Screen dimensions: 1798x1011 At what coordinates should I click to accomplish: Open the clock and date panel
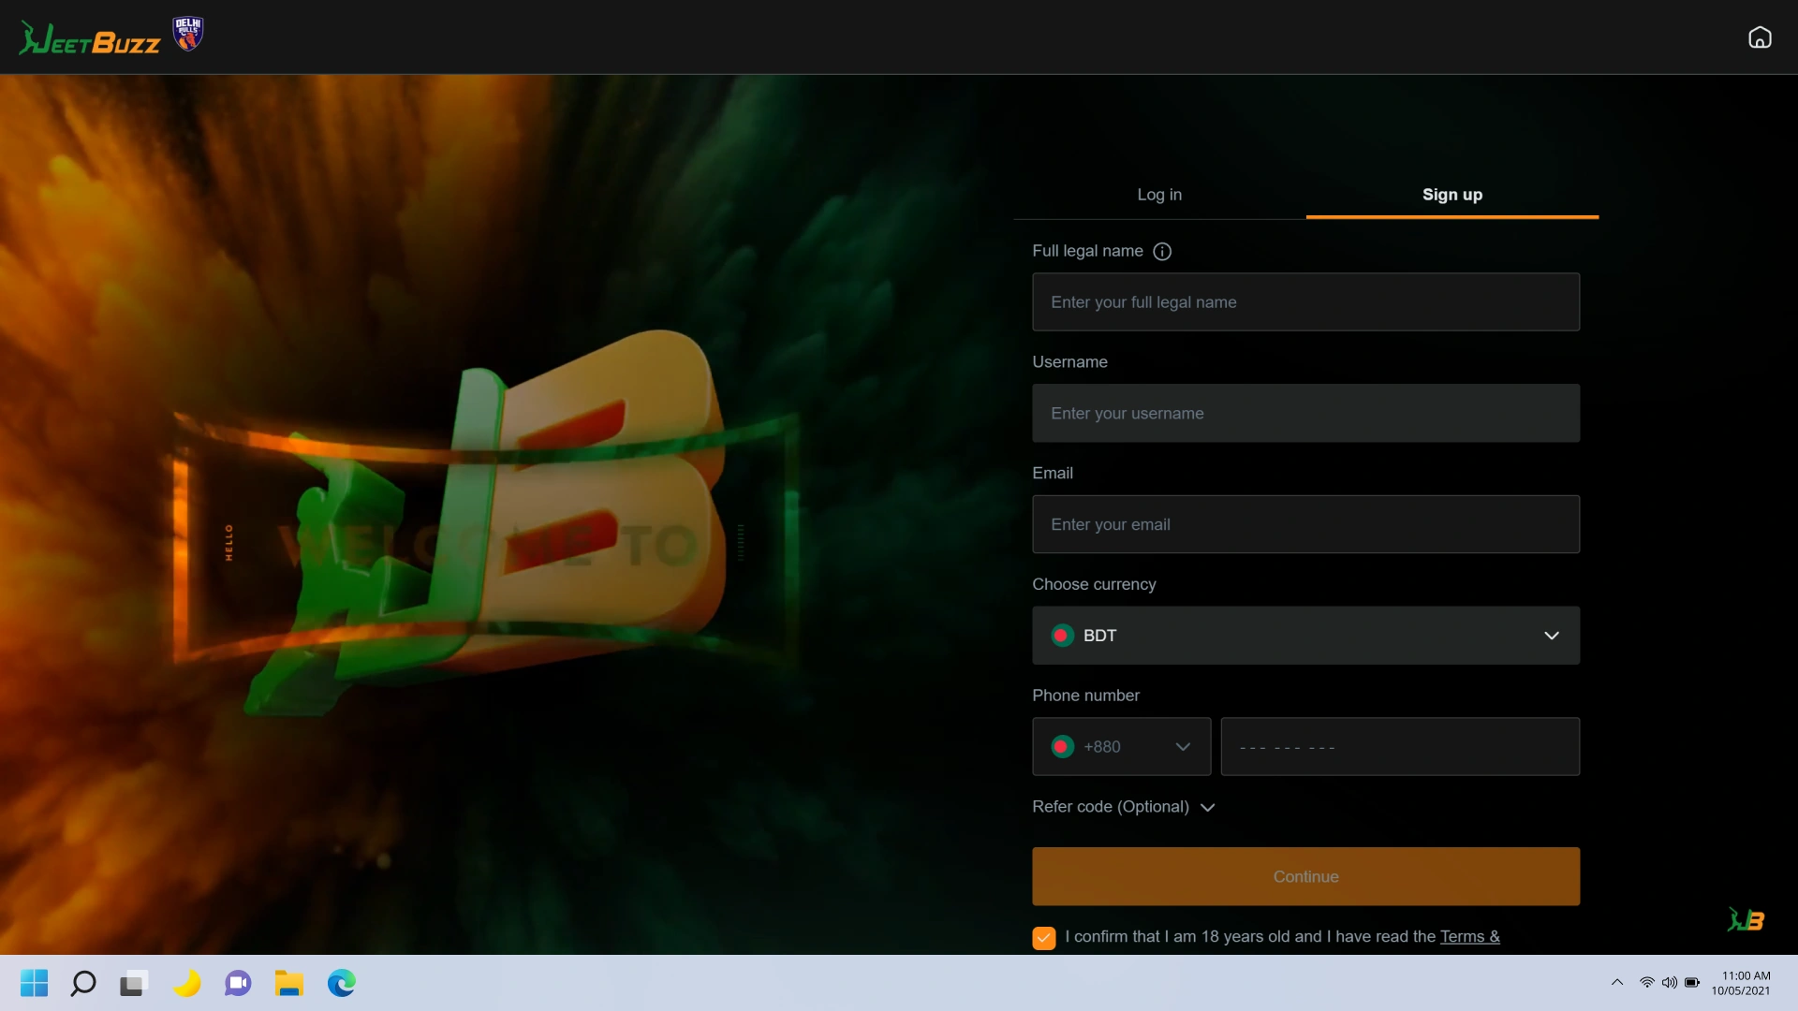point(1741,983)
